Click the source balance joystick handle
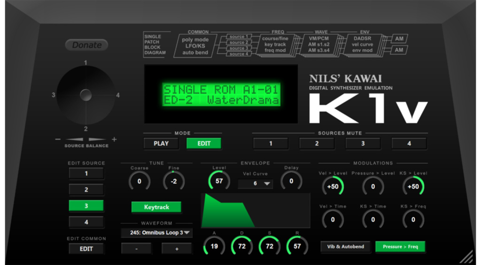This screenshot has height=265, width=481. (85, 95)
